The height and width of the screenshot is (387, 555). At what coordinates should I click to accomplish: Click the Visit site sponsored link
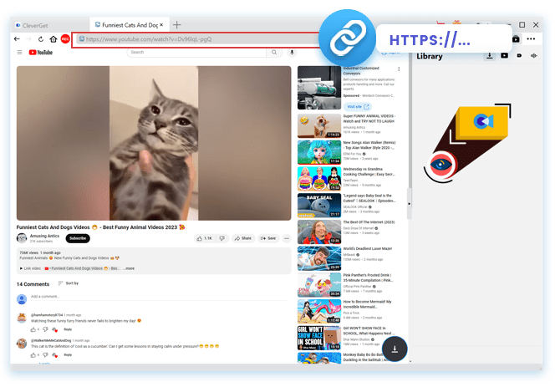354,106
